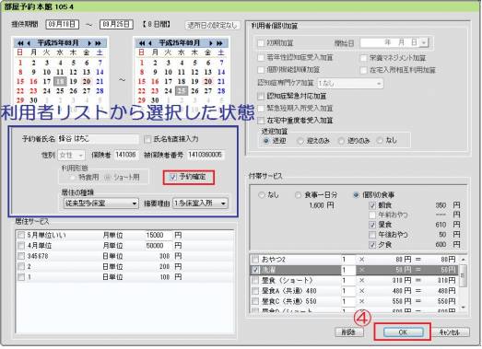The width and height of the screenshot is (482, 349).
Task: Open the 居住の種類 dropdown
Action: [x=100, y=204]
